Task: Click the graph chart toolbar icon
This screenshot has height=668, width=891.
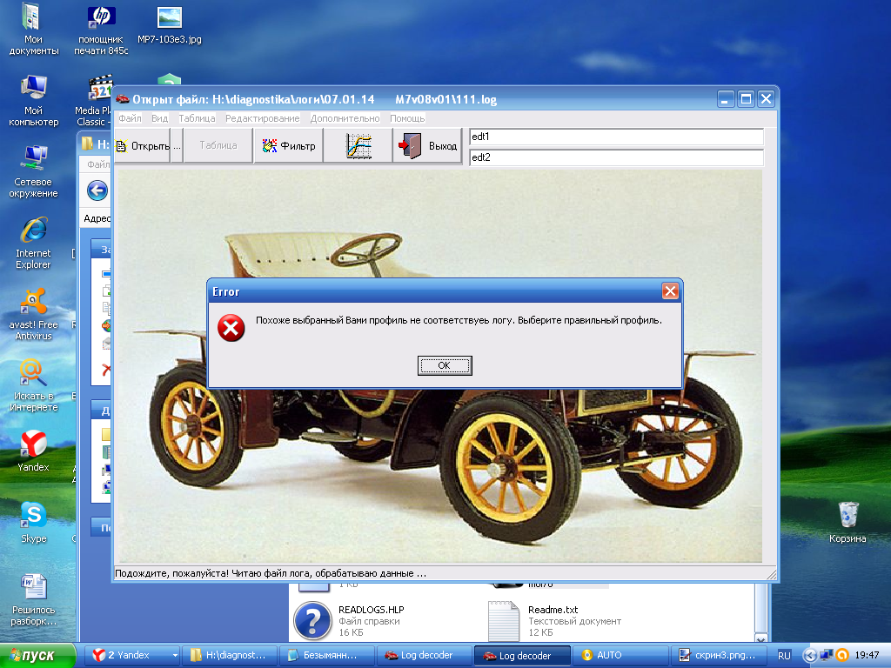Action: click(x=358, y=146)
